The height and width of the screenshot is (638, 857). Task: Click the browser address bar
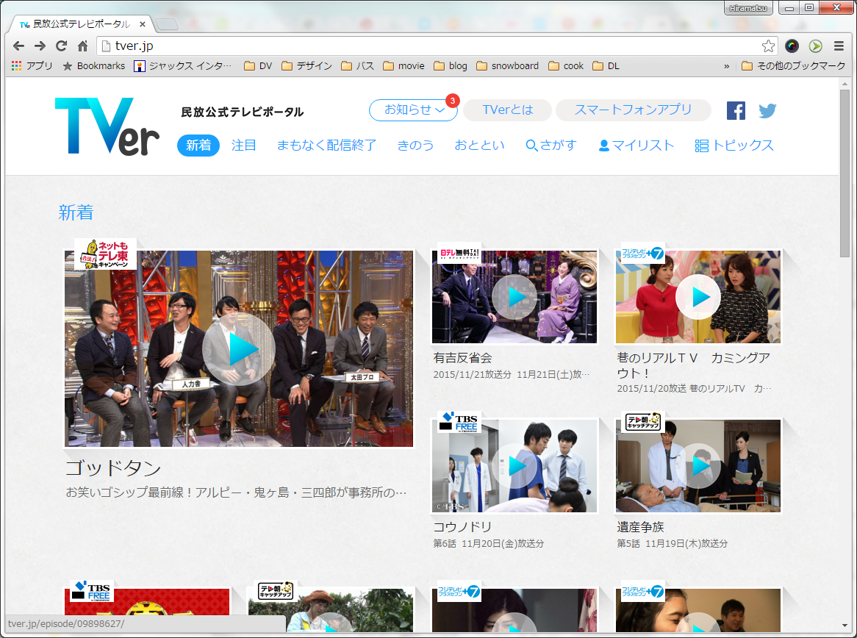(294, 46)
